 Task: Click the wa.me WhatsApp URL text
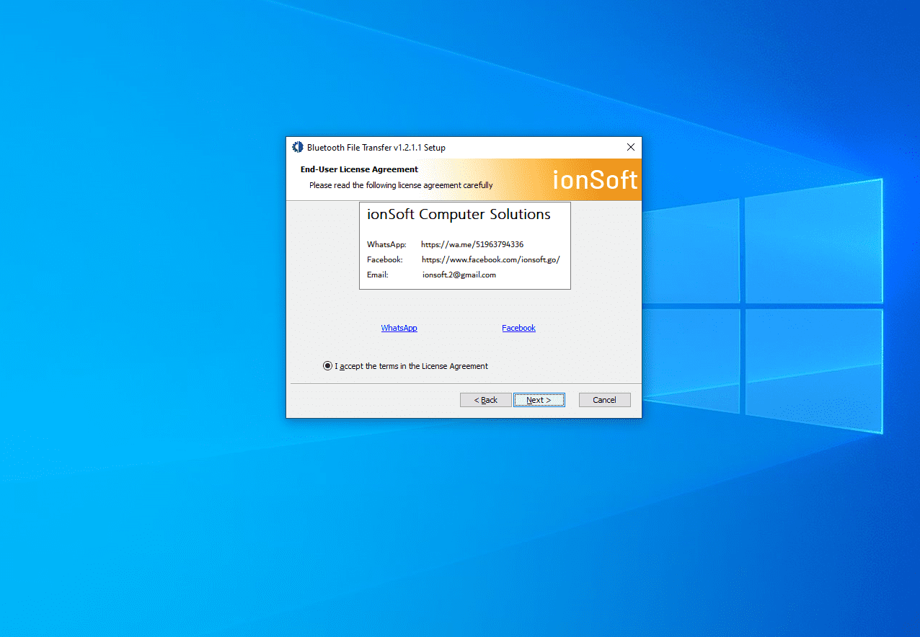coord(472,244)
